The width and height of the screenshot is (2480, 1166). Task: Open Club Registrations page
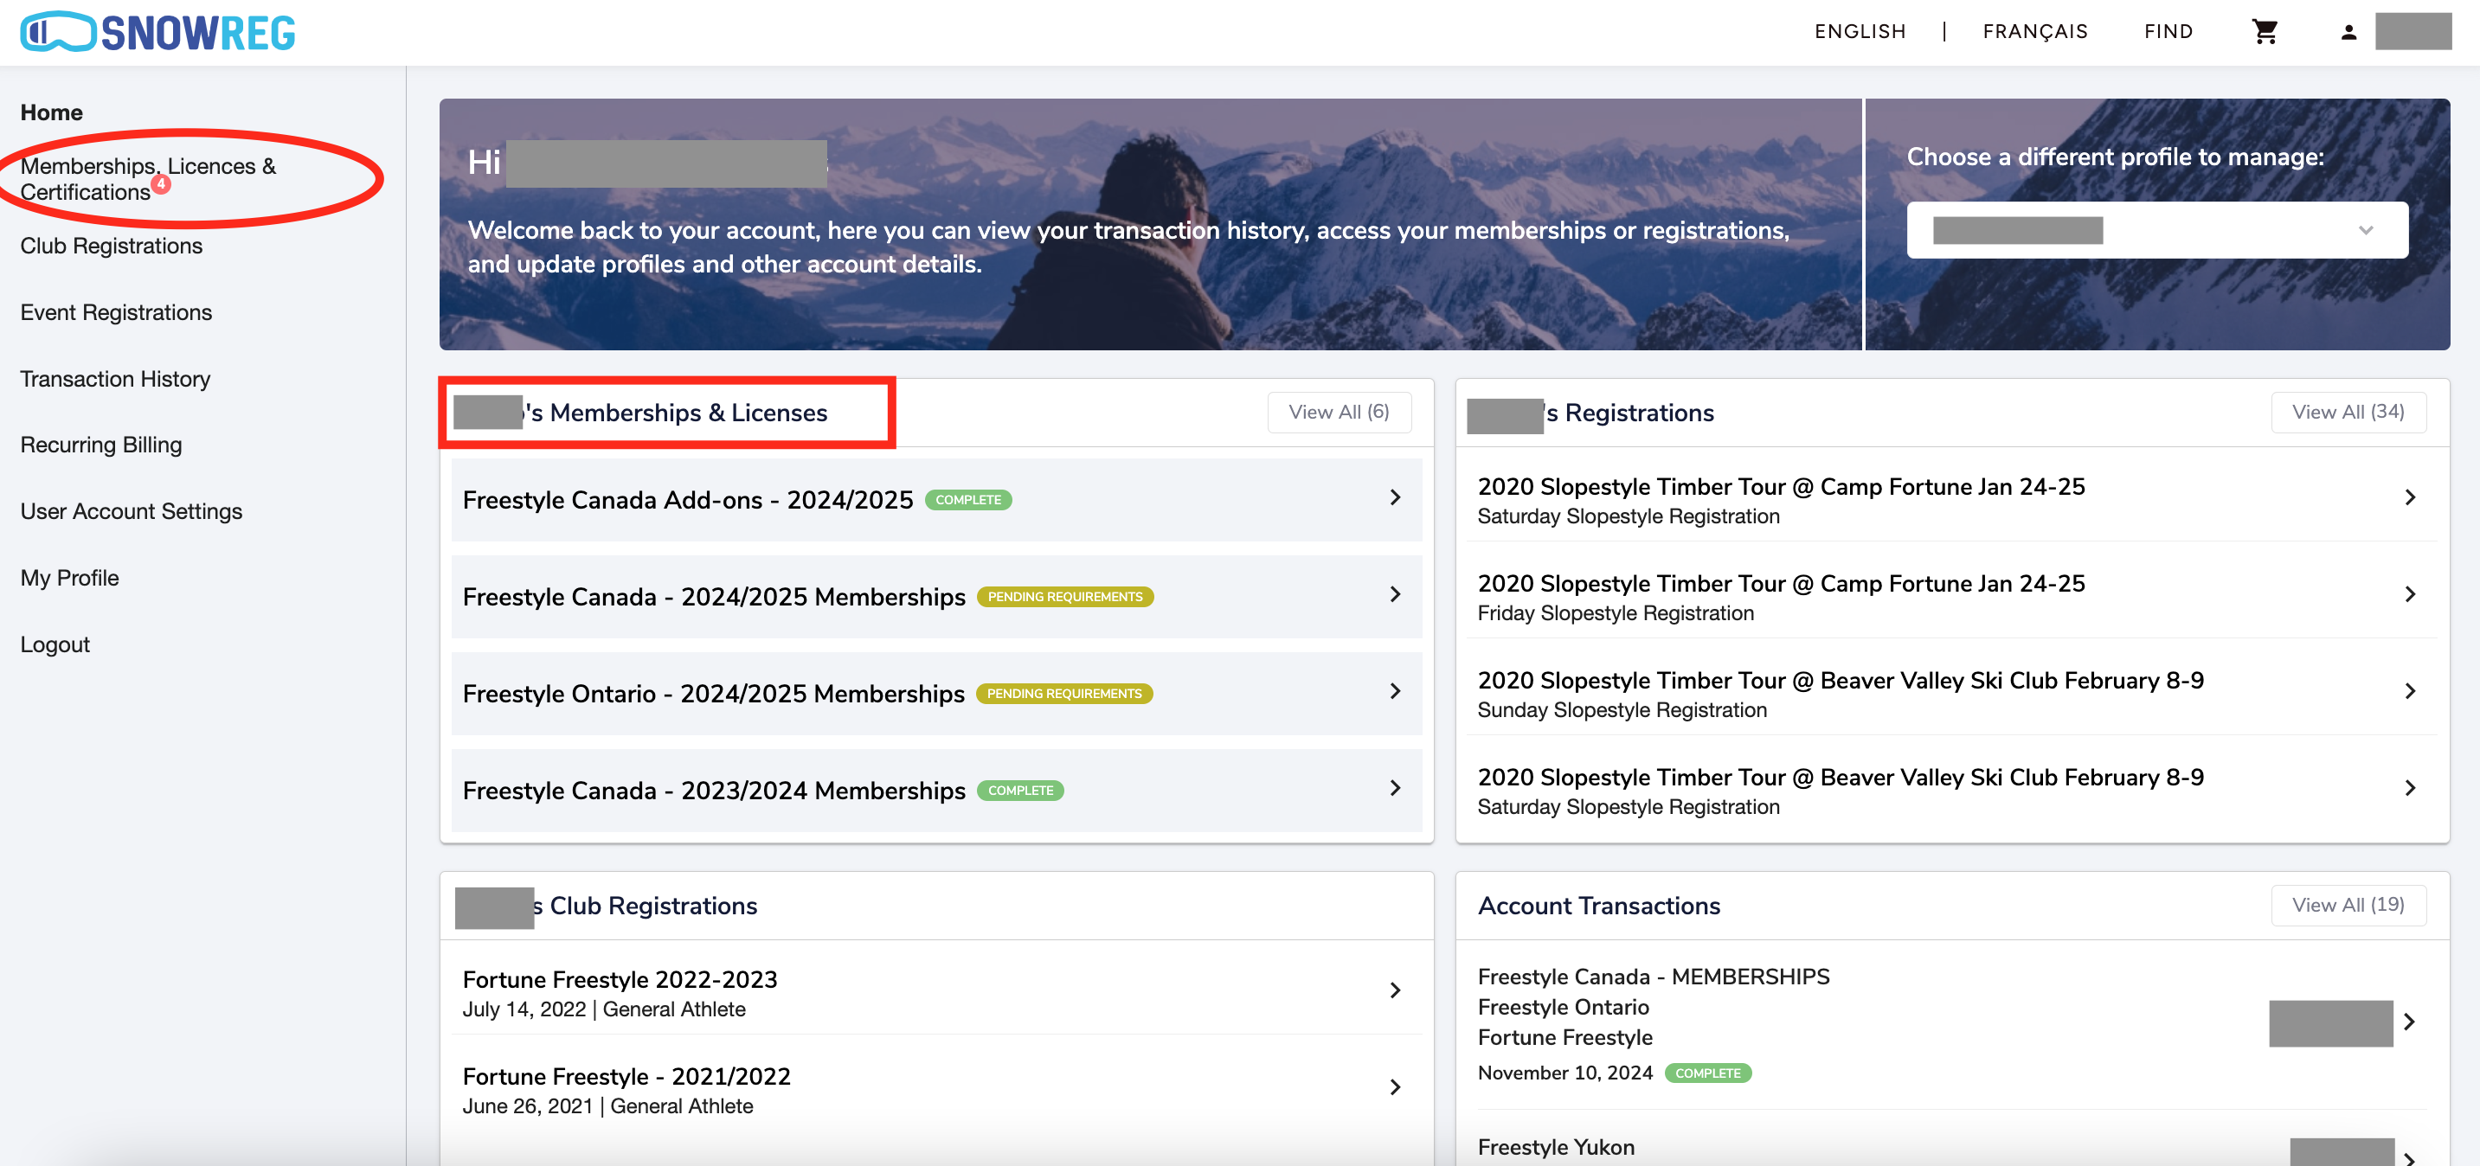coord(111,246)
